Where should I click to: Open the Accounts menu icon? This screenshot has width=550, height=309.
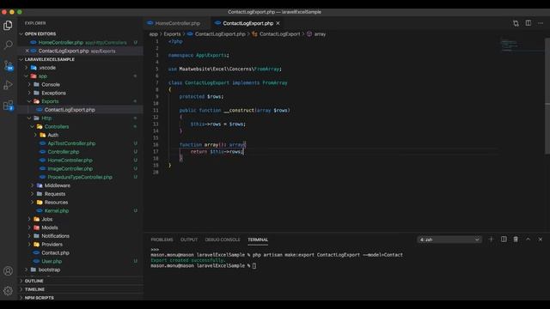8,271
